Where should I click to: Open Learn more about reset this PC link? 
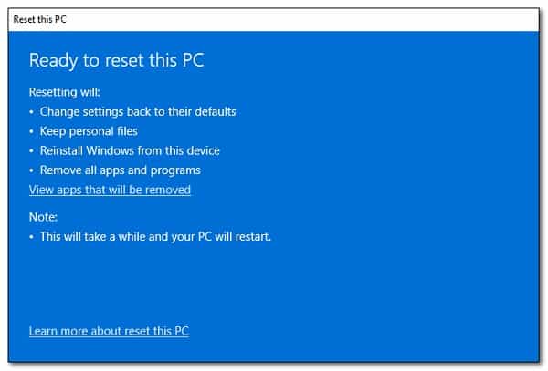109,331
